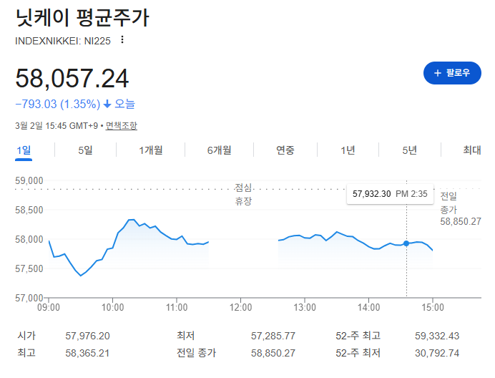Click the 52-주 최고 label
Screen dimensions: 495x378
click(358, 336)
